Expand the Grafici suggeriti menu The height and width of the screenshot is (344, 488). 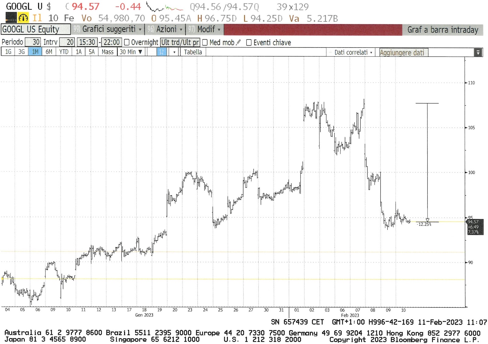tap(108, 29)
